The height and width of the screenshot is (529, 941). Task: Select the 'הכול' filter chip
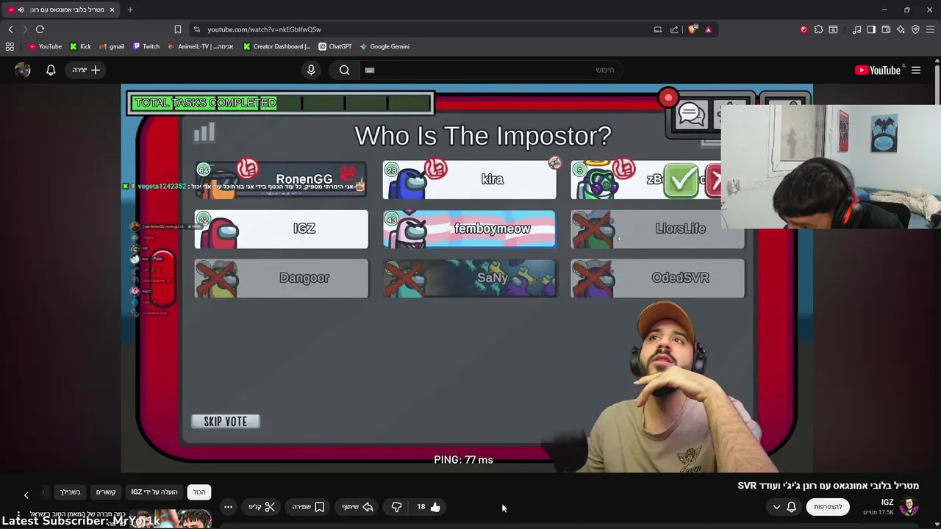[x=199, y=492]
